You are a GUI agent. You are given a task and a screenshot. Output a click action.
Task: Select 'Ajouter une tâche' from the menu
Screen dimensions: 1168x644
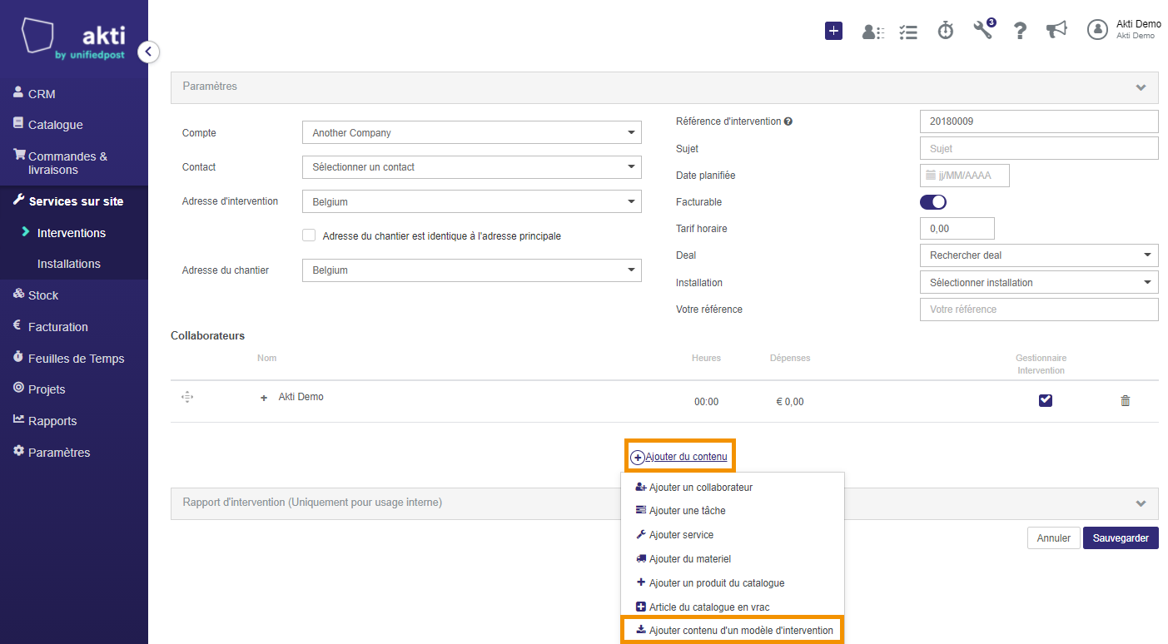pos(733,511)
